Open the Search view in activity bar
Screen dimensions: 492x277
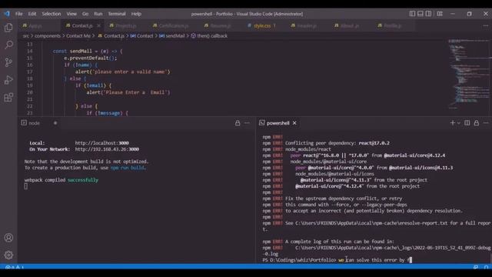click(8, 45)
